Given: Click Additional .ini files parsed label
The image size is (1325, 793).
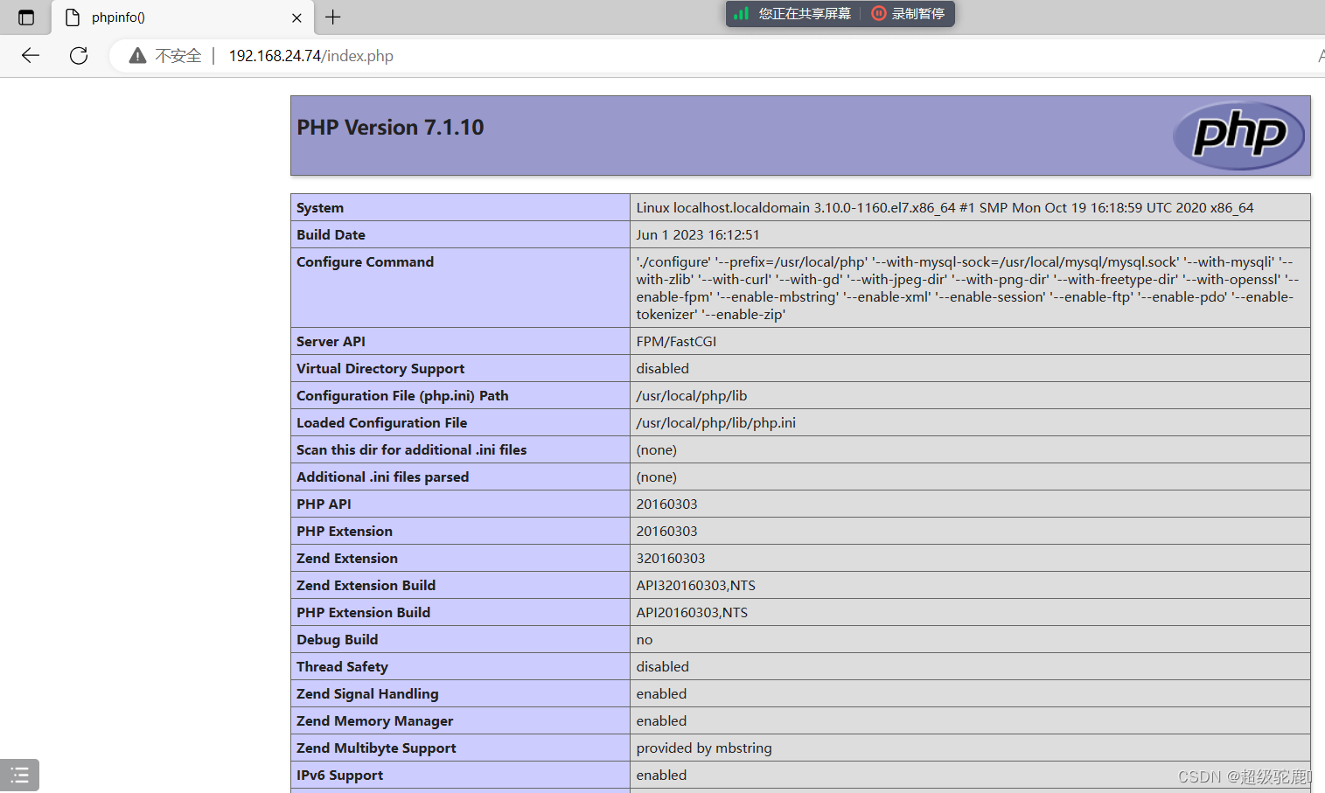Looking at the screenshot, I should (x=382, y=477).
